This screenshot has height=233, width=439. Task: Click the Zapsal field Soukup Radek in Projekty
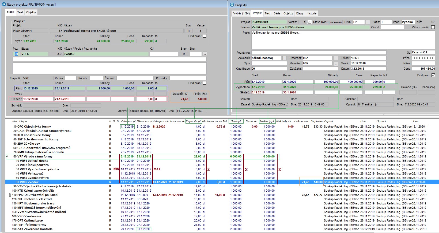270,105
